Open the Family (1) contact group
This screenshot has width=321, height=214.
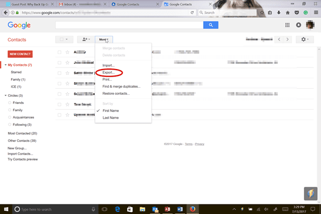(18, 80)
